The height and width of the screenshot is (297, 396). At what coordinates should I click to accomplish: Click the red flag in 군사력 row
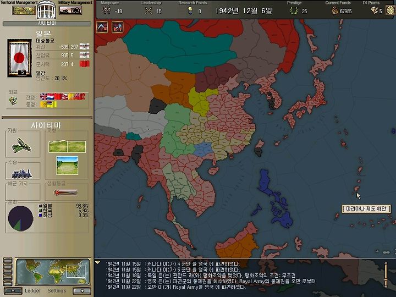[84, 64]
